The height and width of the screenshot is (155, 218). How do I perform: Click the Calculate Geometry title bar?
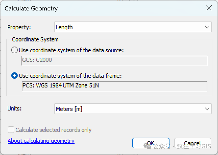coord(103,8)
